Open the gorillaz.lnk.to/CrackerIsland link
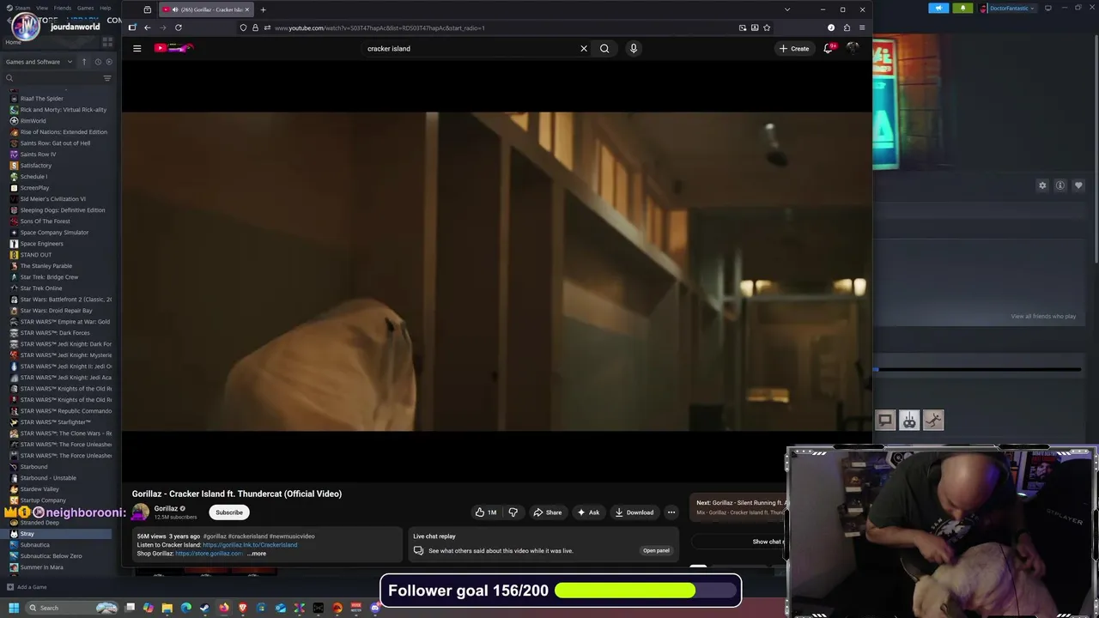Screen dimensions: 1099x618 pos(250,545)
